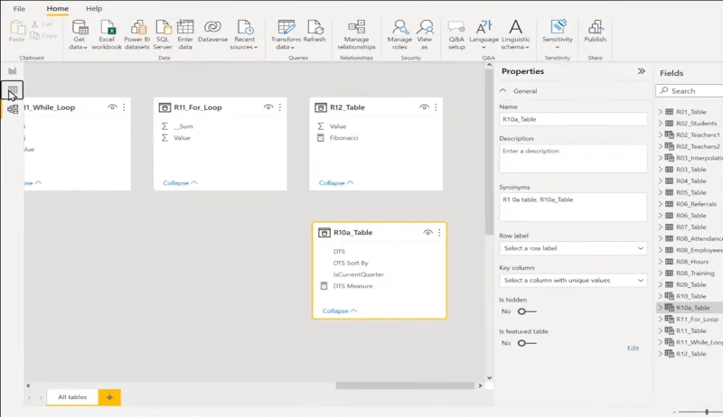This screenshot has width=723, height=417.
Task: Connect to SQL Server
Action: coord(163,34)
